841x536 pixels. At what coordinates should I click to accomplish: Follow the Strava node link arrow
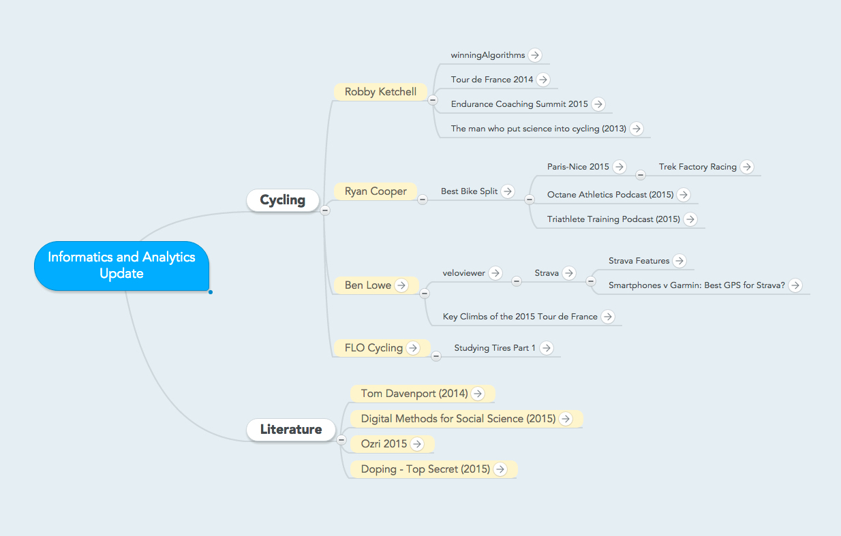569,273
